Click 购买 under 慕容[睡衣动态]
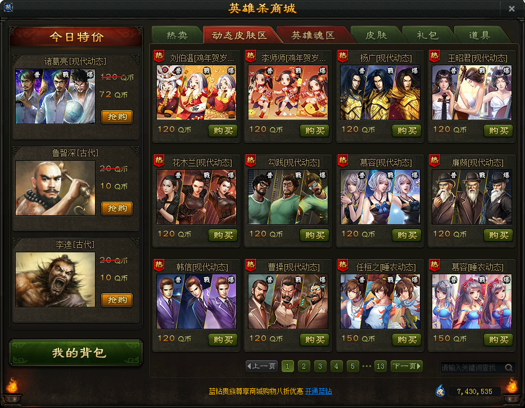 tap(498, 340)
